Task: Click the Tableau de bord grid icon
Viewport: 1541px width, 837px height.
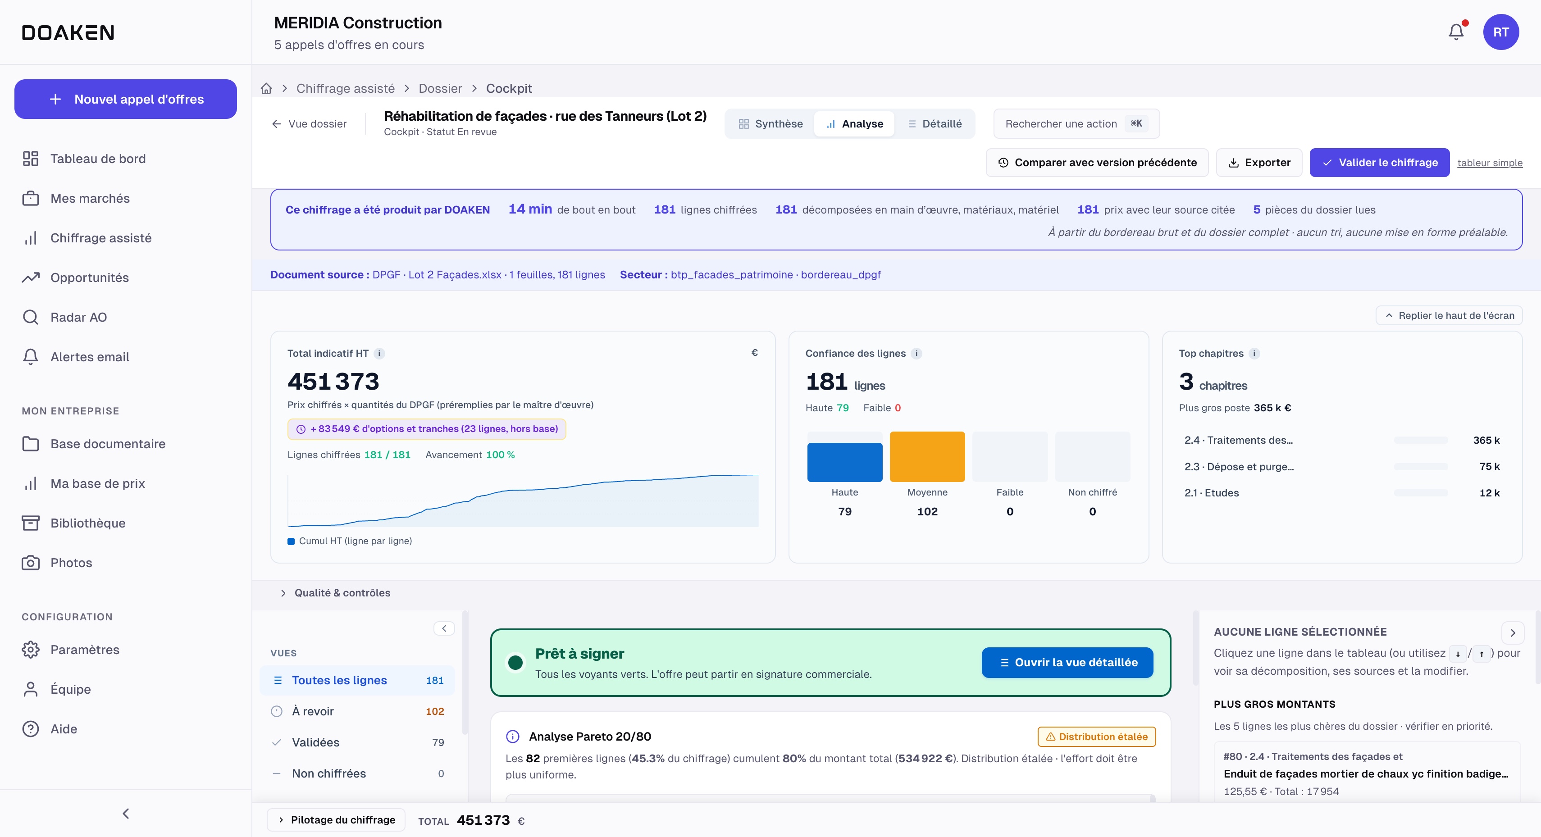Action: (31, 159)
